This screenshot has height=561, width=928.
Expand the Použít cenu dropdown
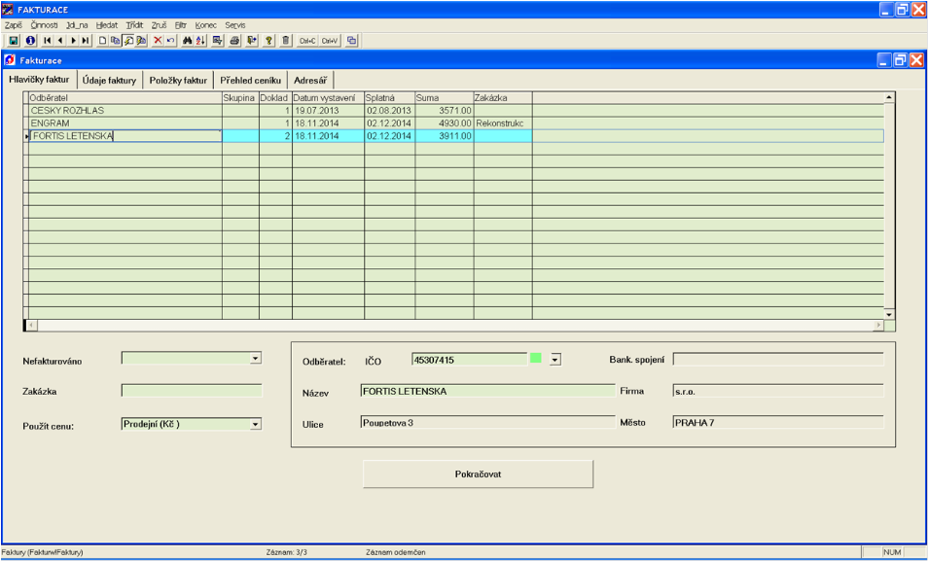click(255, 424)
